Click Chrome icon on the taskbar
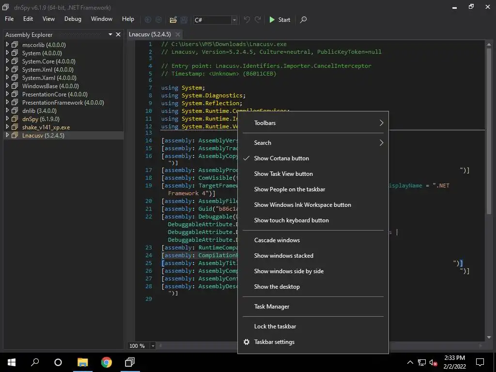The image size is (496, 372). [106, 362]
